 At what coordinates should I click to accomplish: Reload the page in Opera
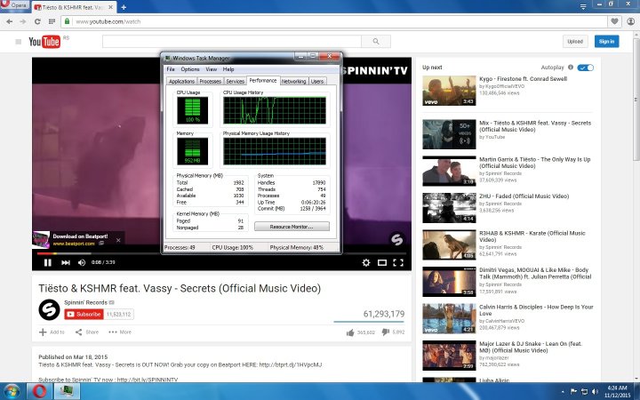pos(37,21)
